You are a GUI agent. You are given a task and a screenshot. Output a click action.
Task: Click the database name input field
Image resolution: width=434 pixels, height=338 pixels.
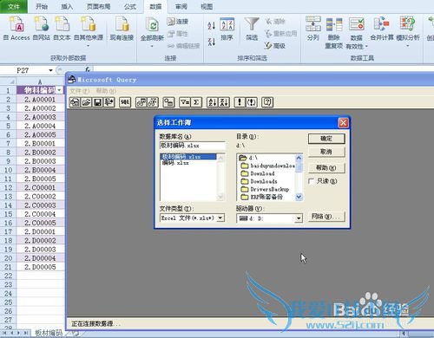point(193,146)
